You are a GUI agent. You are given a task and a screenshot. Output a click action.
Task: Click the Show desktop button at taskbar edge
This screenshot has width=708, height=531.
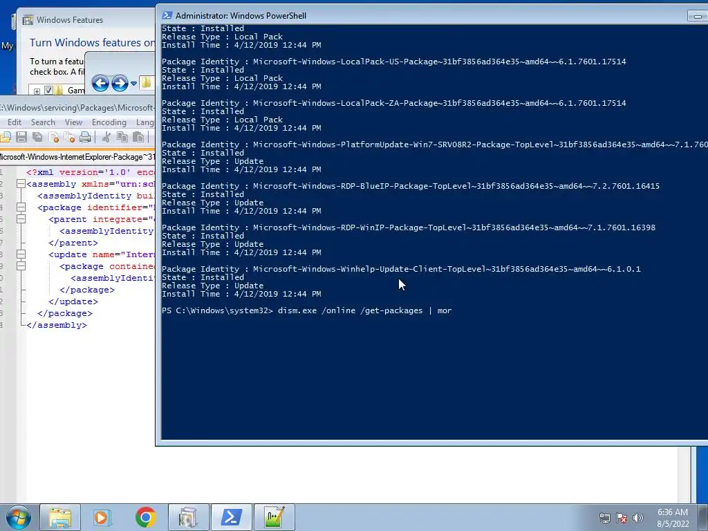coord(703,518)
